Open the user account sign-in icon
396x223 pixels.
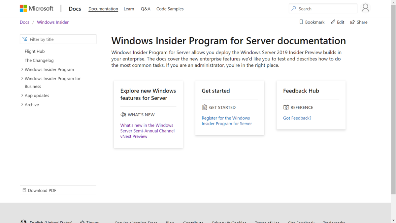tap(365, 8)
